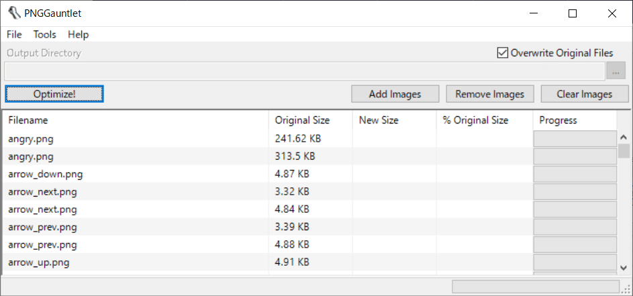Open the Help menu
Viewport: 633px width, 296px height.
[79, 35]
